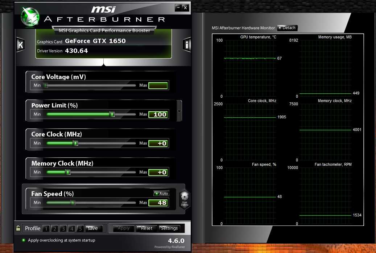Viewport: 376px width, 253px height.
Task: Select profile slot 3
Action: pos(63,228)
